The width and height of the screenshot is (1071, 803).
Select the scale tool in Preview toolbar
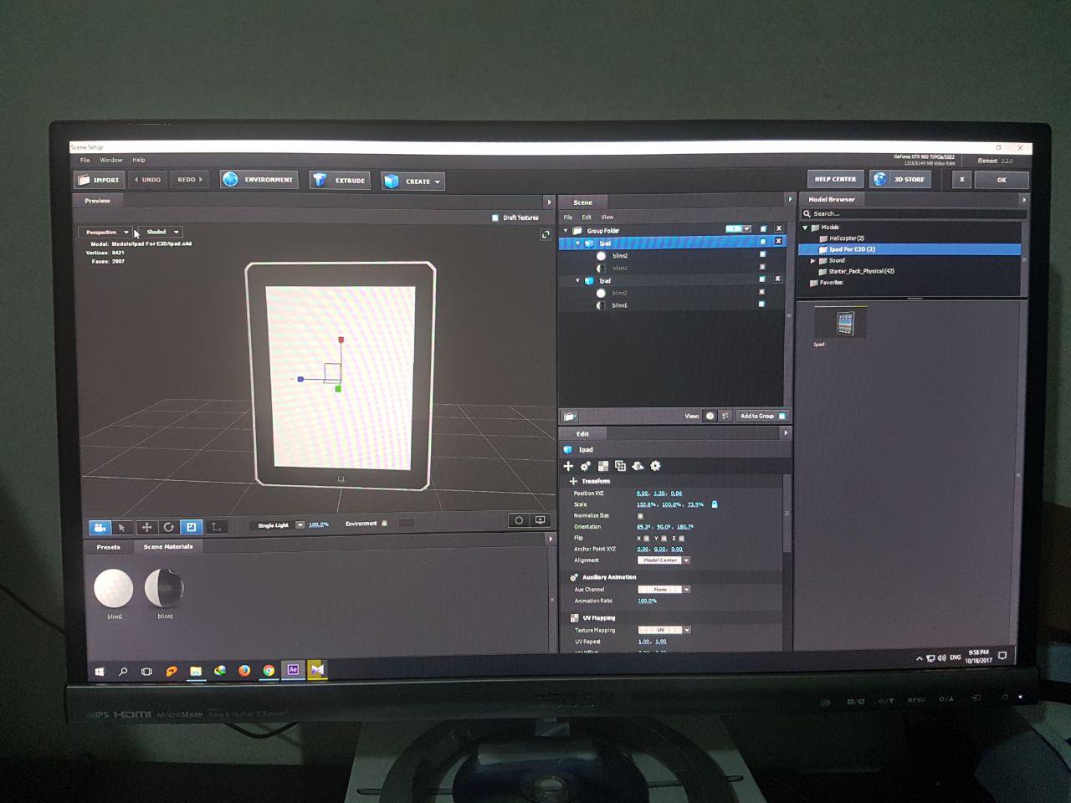(x=192, y=527)
